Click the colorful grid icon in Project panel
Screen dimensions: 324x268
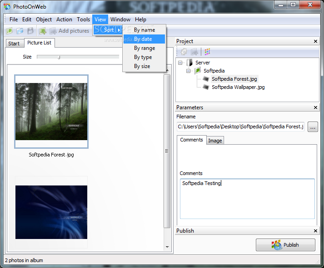[207, 52]
